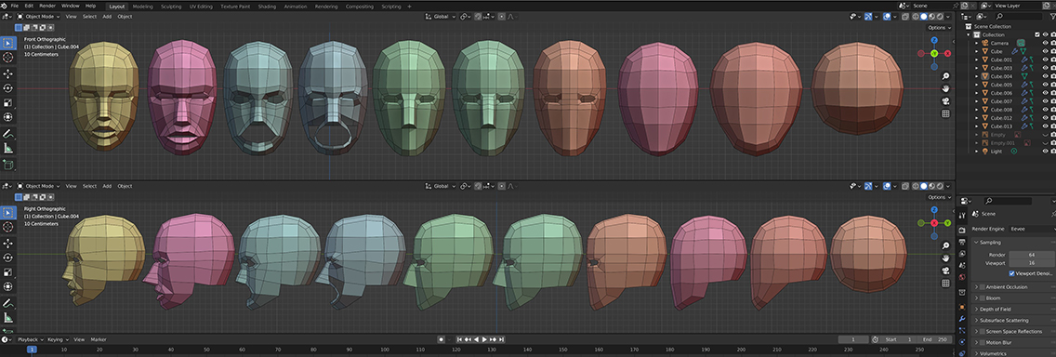
Task: Select the Annotate tool in top viewport
Action: (8, 134)
